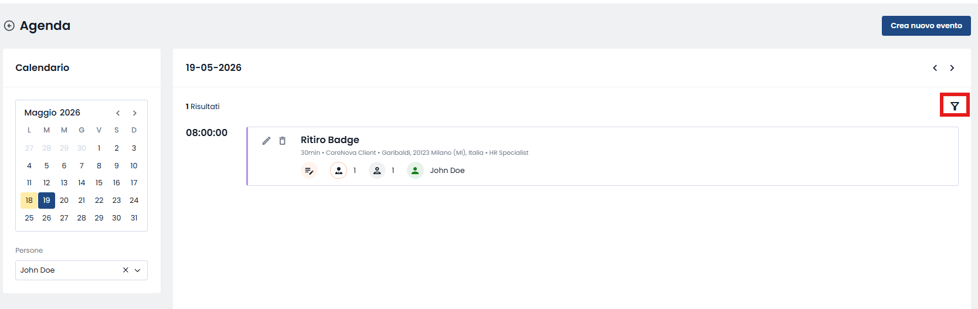Viewport: 978px width, 309px height.
Task: Click the orange-ringed participants icon
Action: (x=338, y=171)
